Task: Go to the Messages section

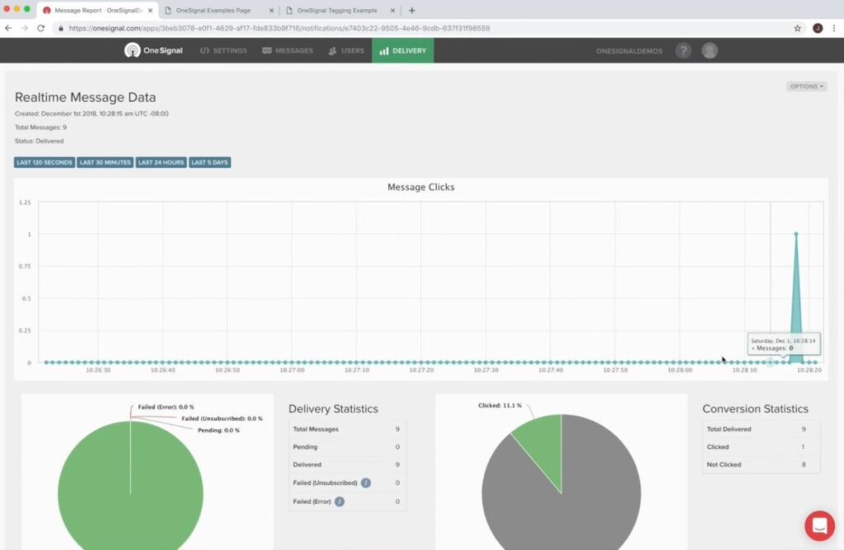Action: click(288, 50)
